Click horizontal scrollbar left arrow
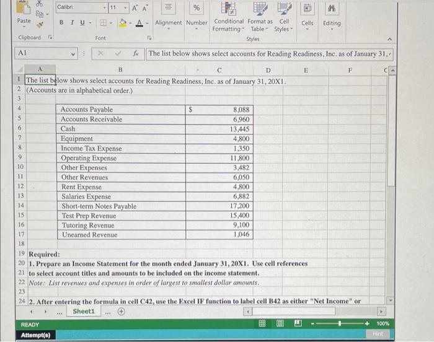Viewport: 434px width, 342px height. (x=248, y=312)
